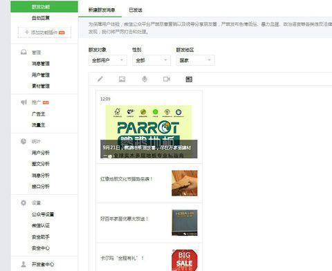Select the voice message microphone icon
The image size is (332, 271).
point(145,79)
